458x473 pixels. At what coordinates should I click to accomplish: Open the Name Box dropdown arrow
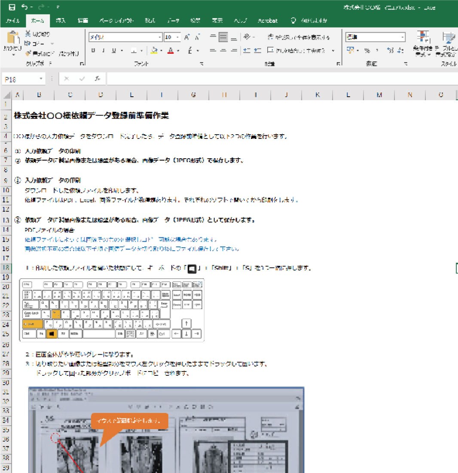coord(41,79)
